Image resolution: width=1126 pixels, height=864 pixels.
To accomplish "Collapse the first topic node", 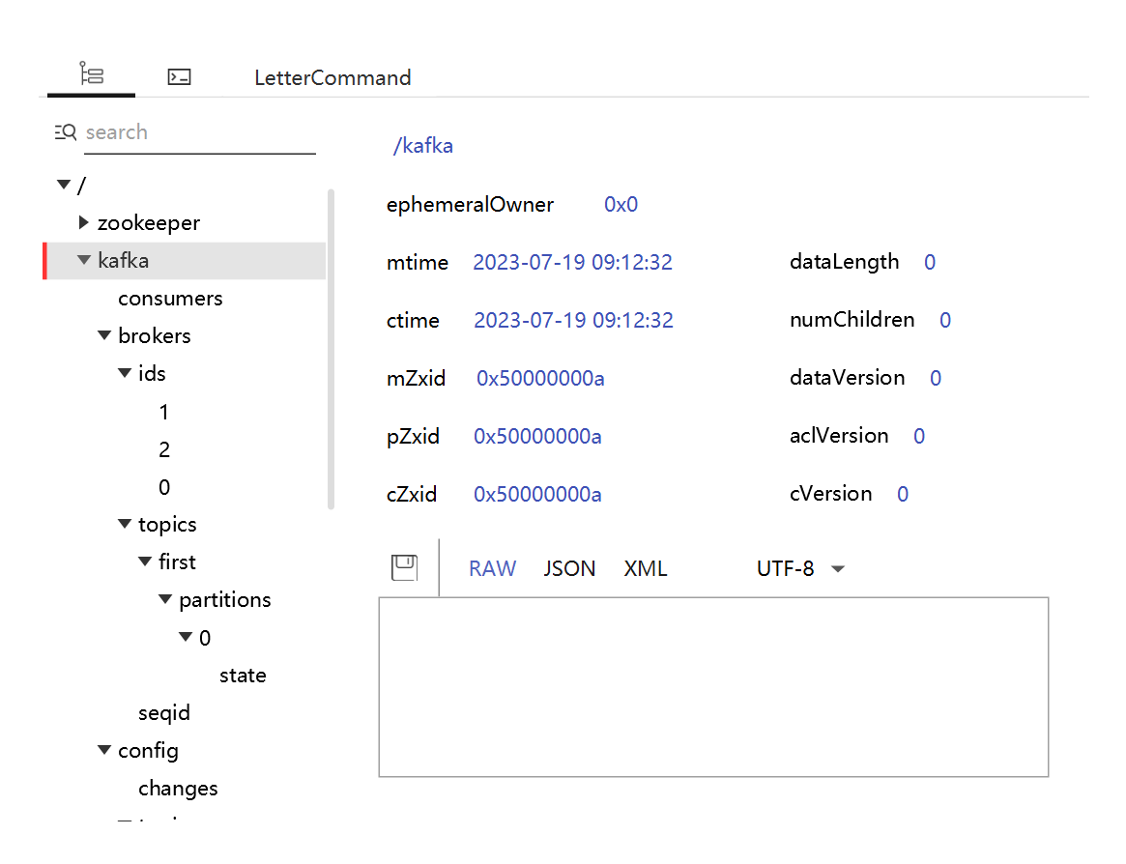I will [x=145, y=562].
